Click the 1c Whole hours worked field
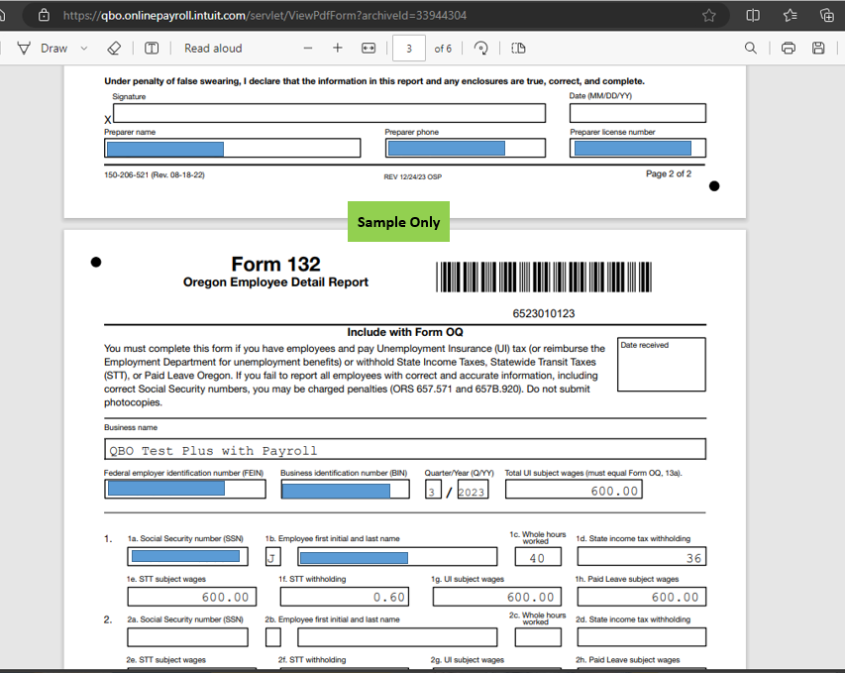The width and height of the screenshot is (845, 673). [538, 556]
